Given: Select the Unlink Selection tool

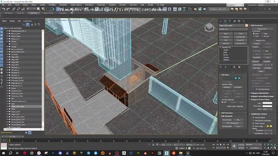Looking at the screenshot, I should pos(18,9).
